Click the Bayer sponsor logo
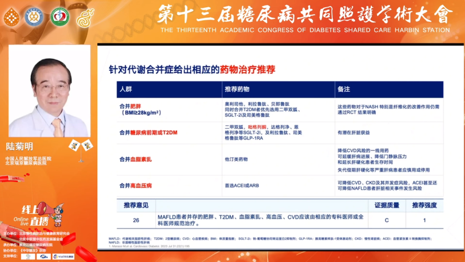The height and width of the screenshot is (262, 465). [28, 256]
